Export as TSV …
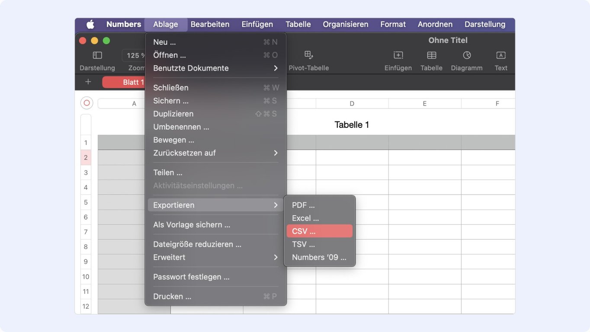Screen dimensions: 590x332 pos(320,244)
